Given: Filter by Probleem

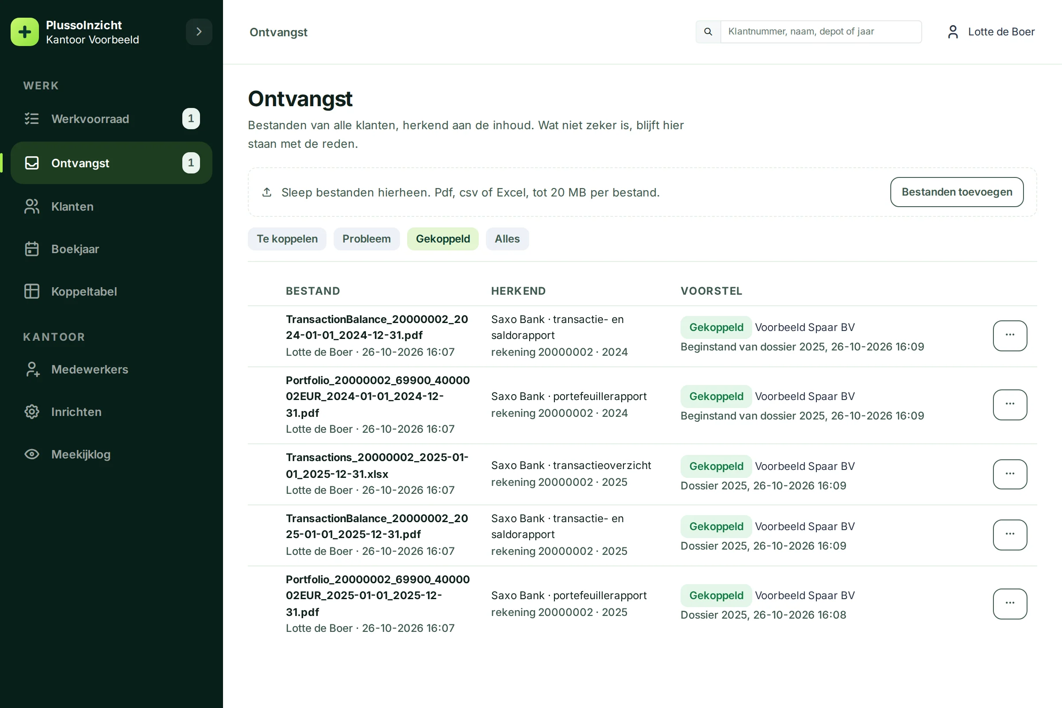Looking at the screenshot, I should tap(367, 239).
